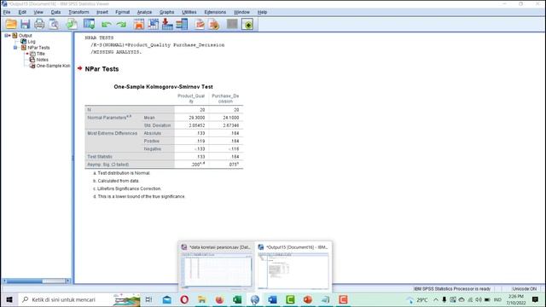The height and width of the screenshot is (307, 546).
Task: Click the Asymp. Sig. (2-tailed) row label
Action: pyautogui.click(x=108, y=165)
